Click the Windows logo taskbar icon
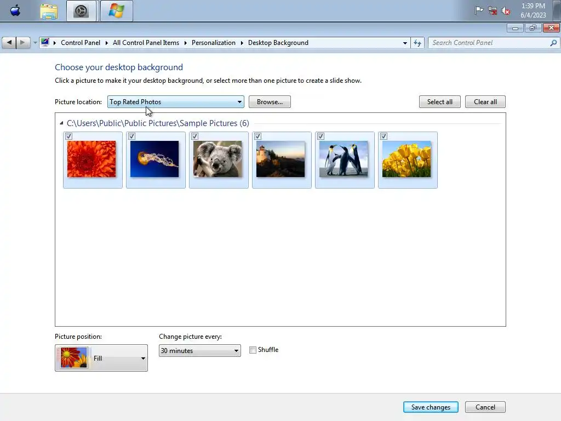Image resolution: width=561 pixels, height=421 pixels. click(x=116, y=11)
